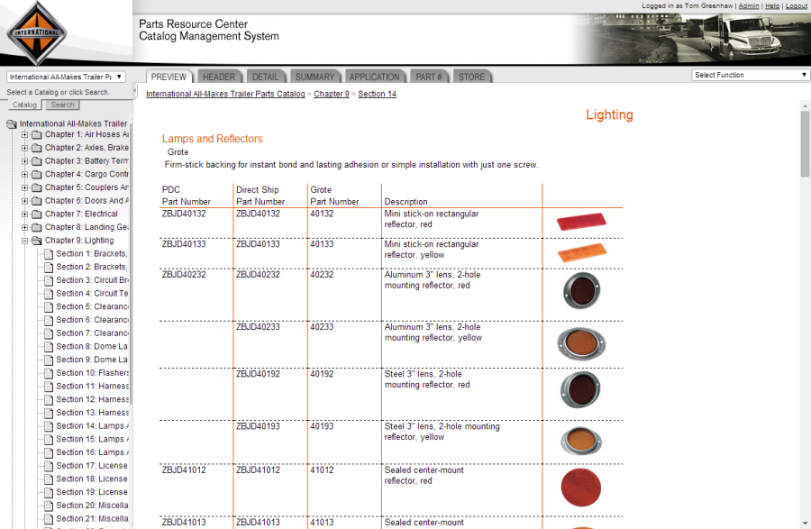This screenshot has height=529, width=811.
Task: Click the document icon for Section 16
Action: click(x=49, y=453)
